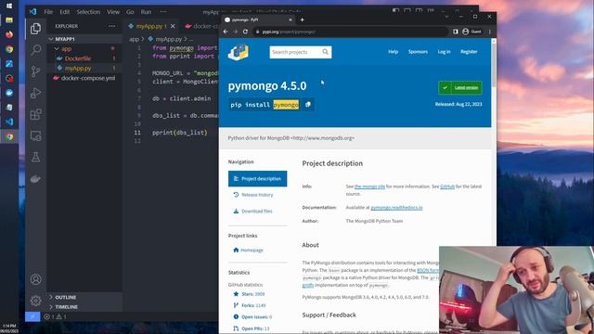The width and height of the screenshot is (594, 334).
Task: Open the VS Code taskbar icon
Action: 9,122
